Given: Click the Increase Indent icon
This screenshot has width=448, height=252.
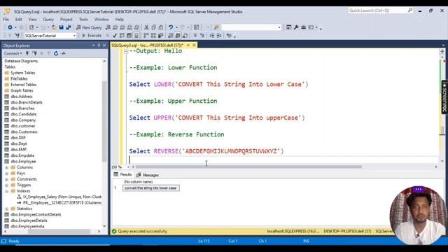Looking at the screenshot, I should [219, 36].
